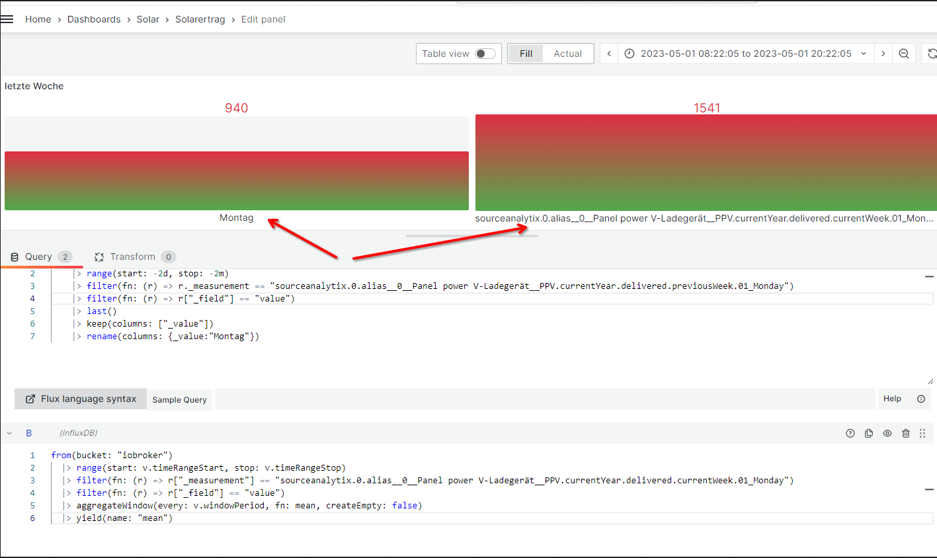Open the time range picker dropdown
Viewport: 937px width, 558px height.
746,54
